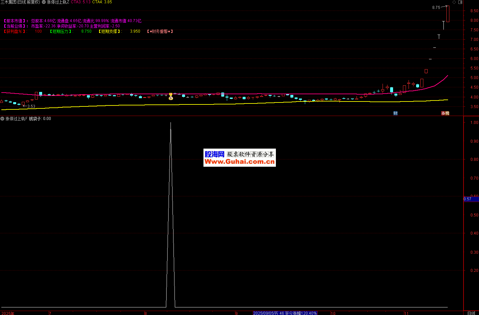Image resolution: width=479 pixels, height=315 pixels.
Task: Click the tallest red candlestick at far right
Action: 448,14
